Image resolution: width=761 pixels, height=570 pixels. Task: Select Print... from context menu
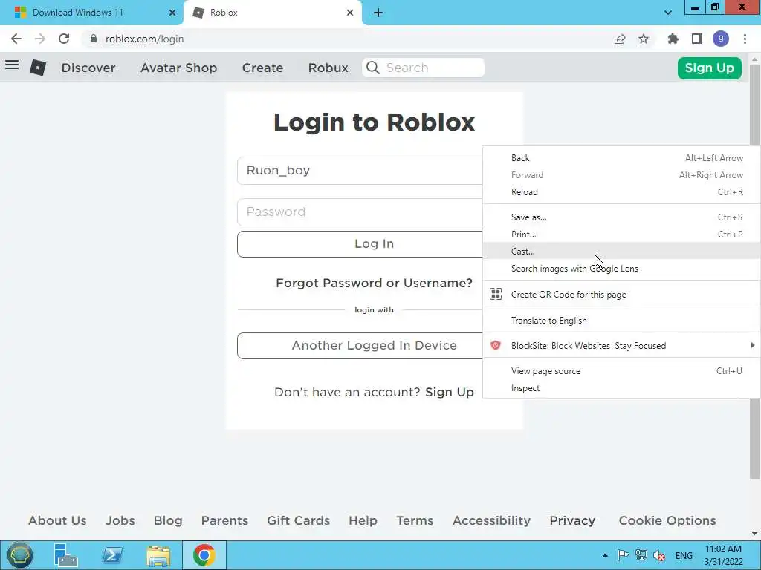[x=622, y=234]
